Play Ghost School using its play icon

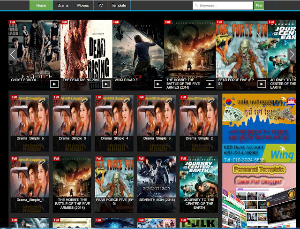54,84
